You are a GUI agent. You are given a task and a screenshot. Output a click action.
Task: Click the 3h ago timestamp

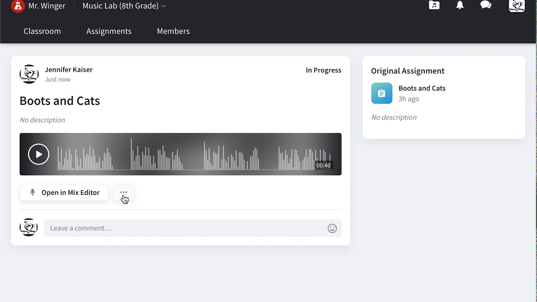(x=409, y=99)
